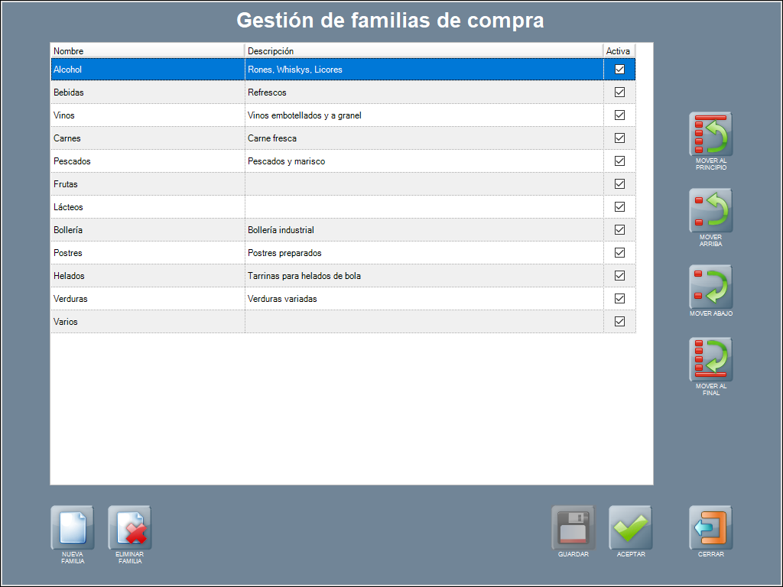This screenshot has height=587, width=783.
Task: Close the window using the Cerrar icon
Action: tap(710, 528)
